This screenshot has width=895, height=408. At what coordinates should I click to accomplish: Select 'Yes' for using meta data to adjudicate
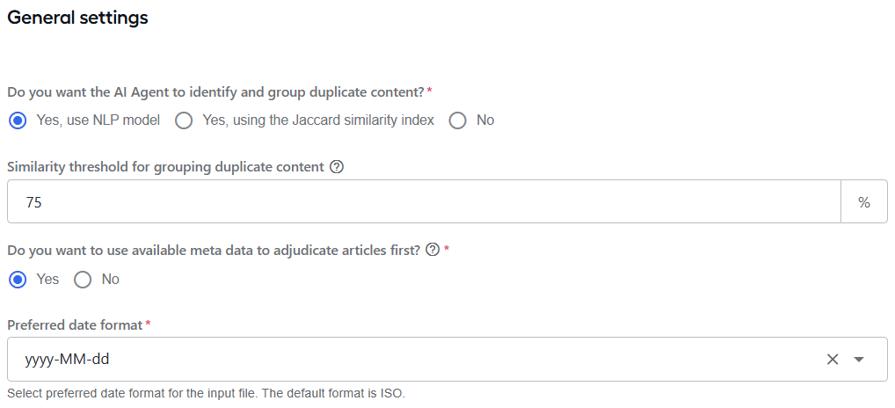[18, 280]
